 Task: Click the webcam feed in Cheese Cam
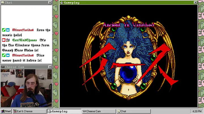coord(26,88)
